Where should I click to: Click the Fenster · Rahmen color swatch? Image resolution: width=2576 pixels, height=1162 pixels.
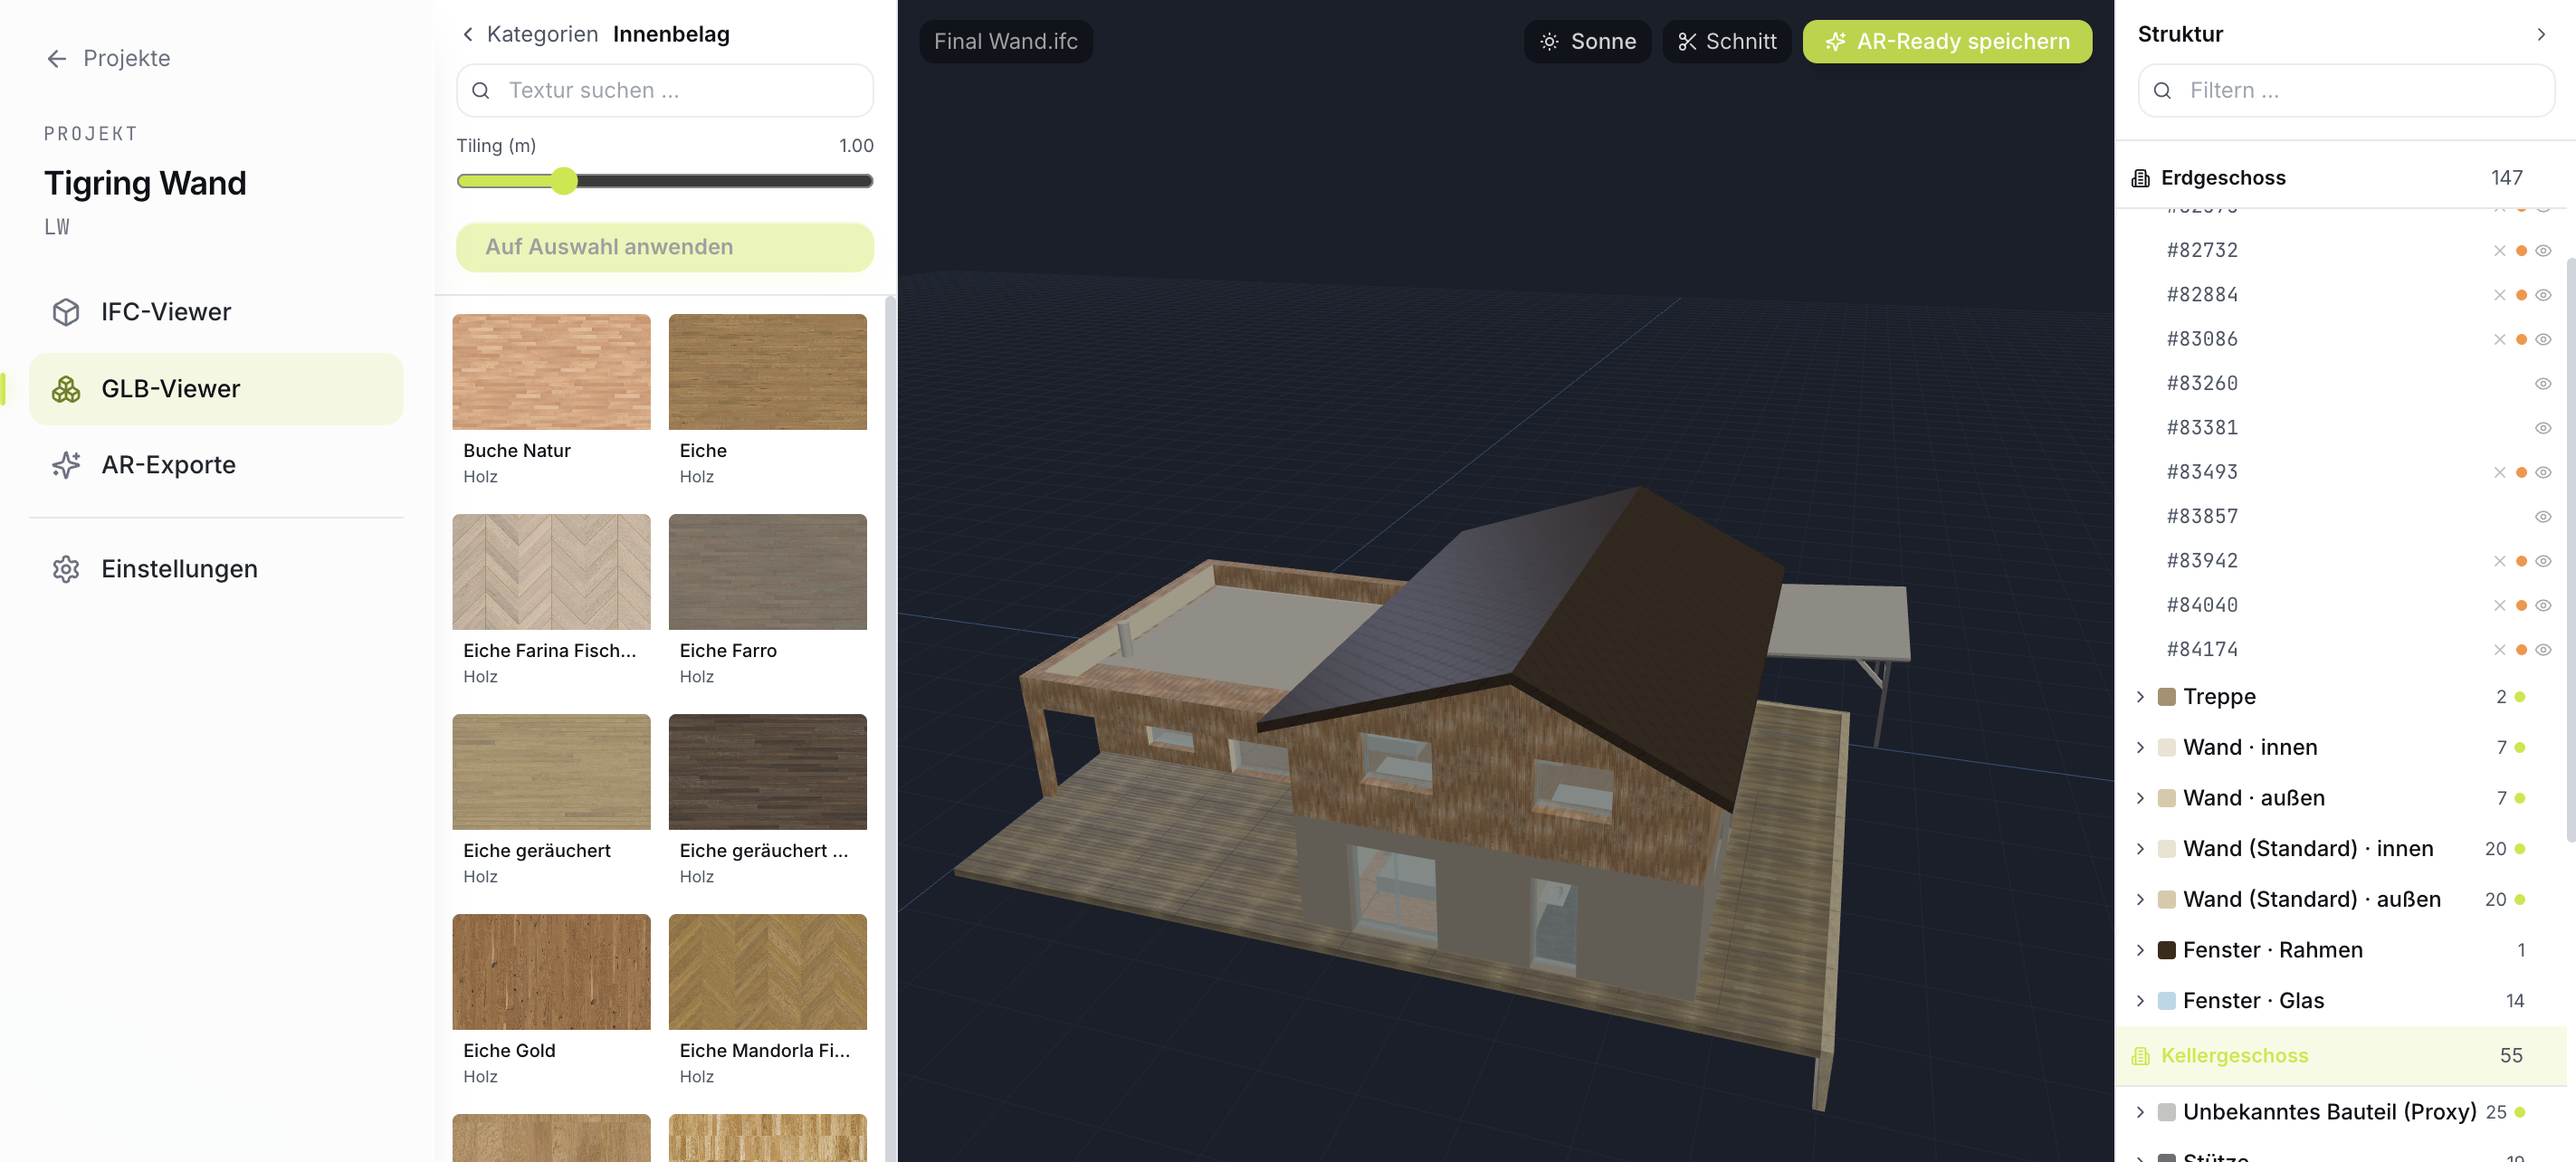point(2166,951)
